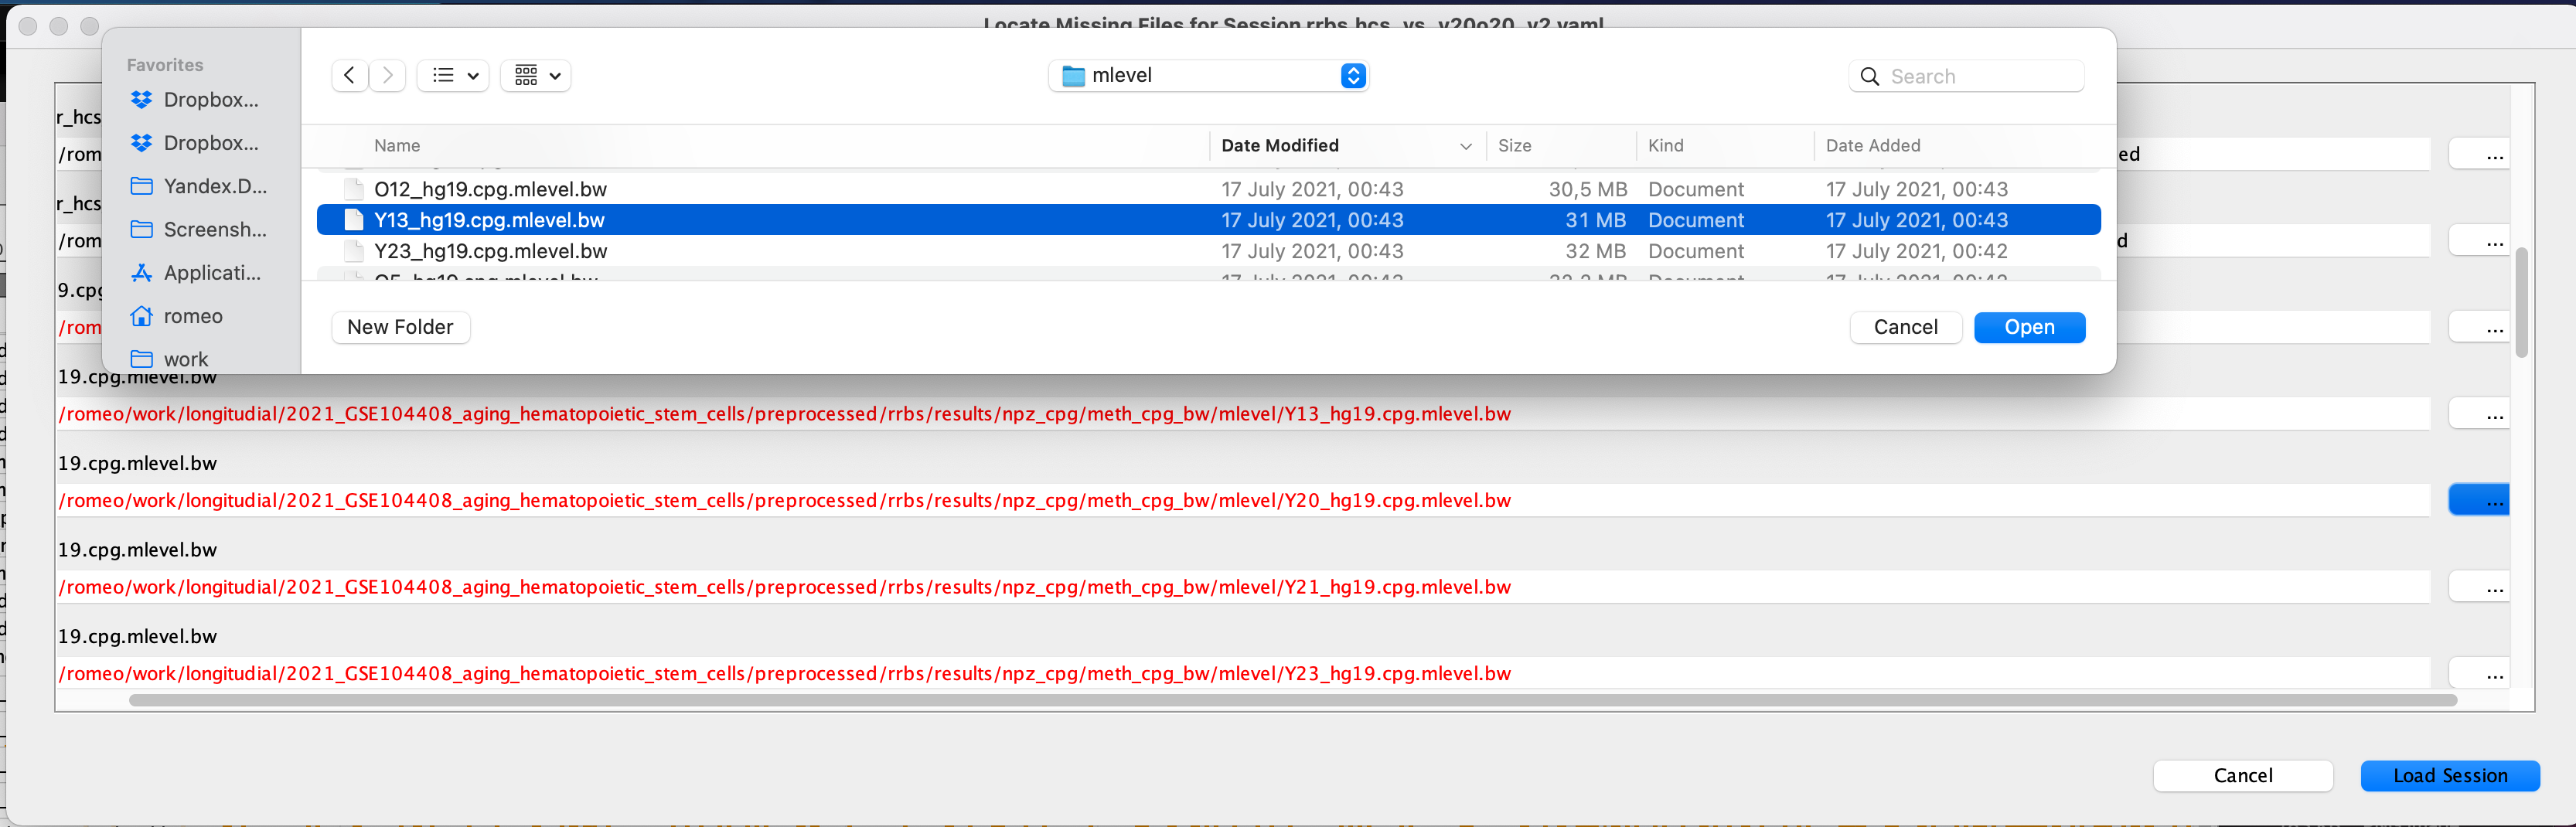
Task: Browse for Y13_hg19 missing file via ellipsis
Action: point(2479,414)
